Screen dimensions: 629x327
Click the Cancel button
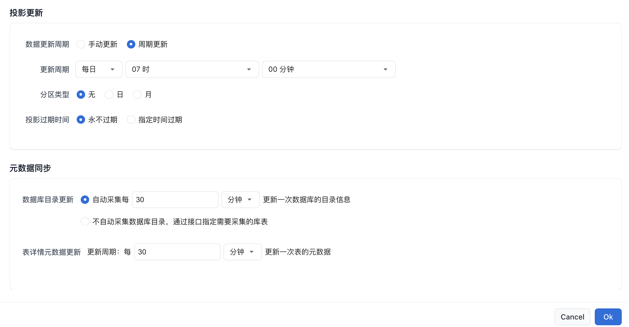point(572,317)
